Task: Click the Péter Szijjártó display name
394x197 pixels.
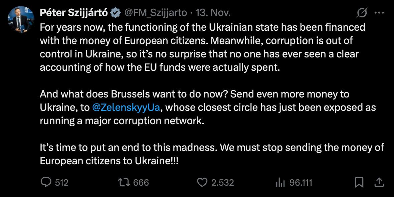Action: coord(74,13)
